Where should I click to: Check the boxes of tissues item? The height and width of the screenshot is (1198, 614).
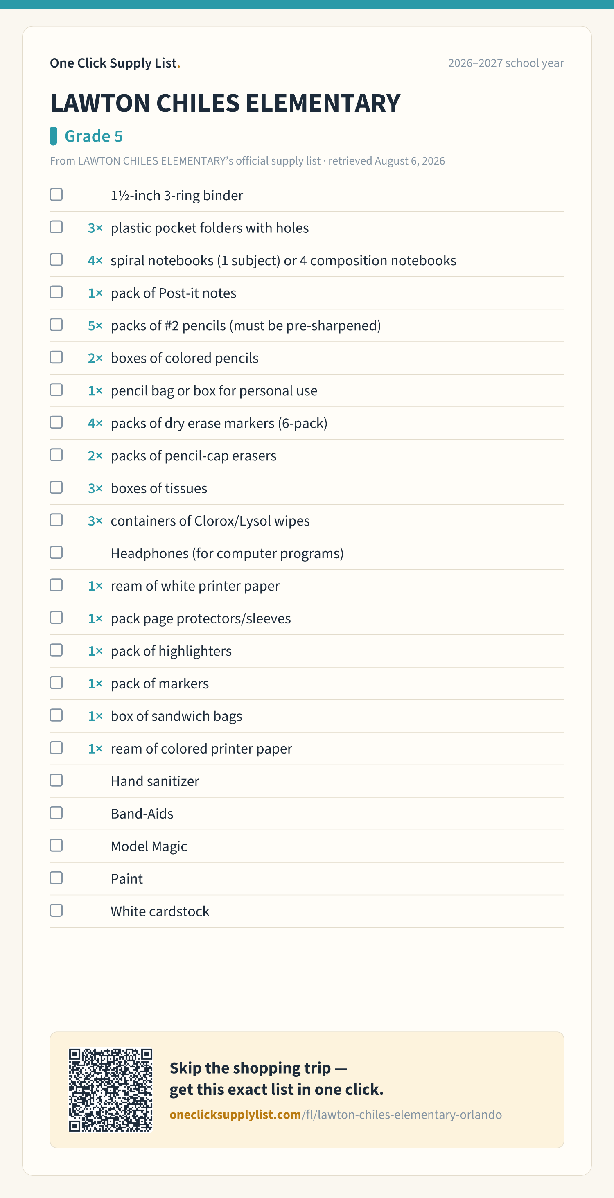(x=56, y=487)
